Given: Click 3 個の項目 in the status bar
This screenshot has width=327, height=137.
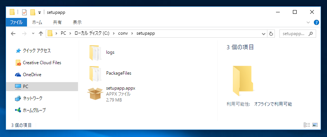Looking at the screenshot, I should point(21,125).
